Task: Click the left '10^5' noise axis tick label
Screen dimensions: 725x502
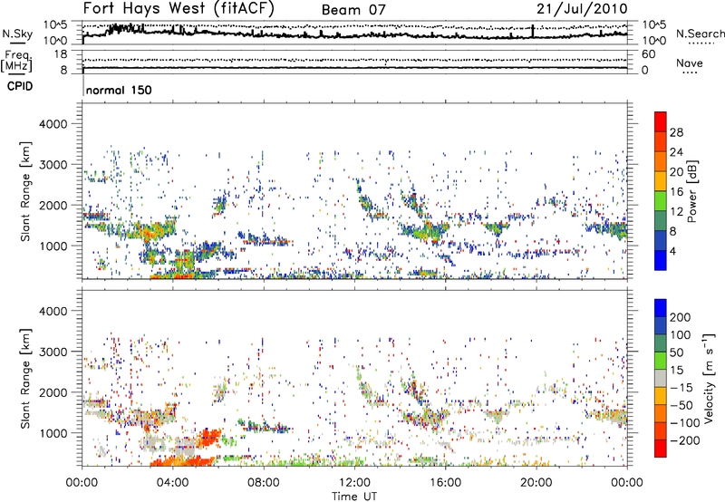Action: [55, 24]
